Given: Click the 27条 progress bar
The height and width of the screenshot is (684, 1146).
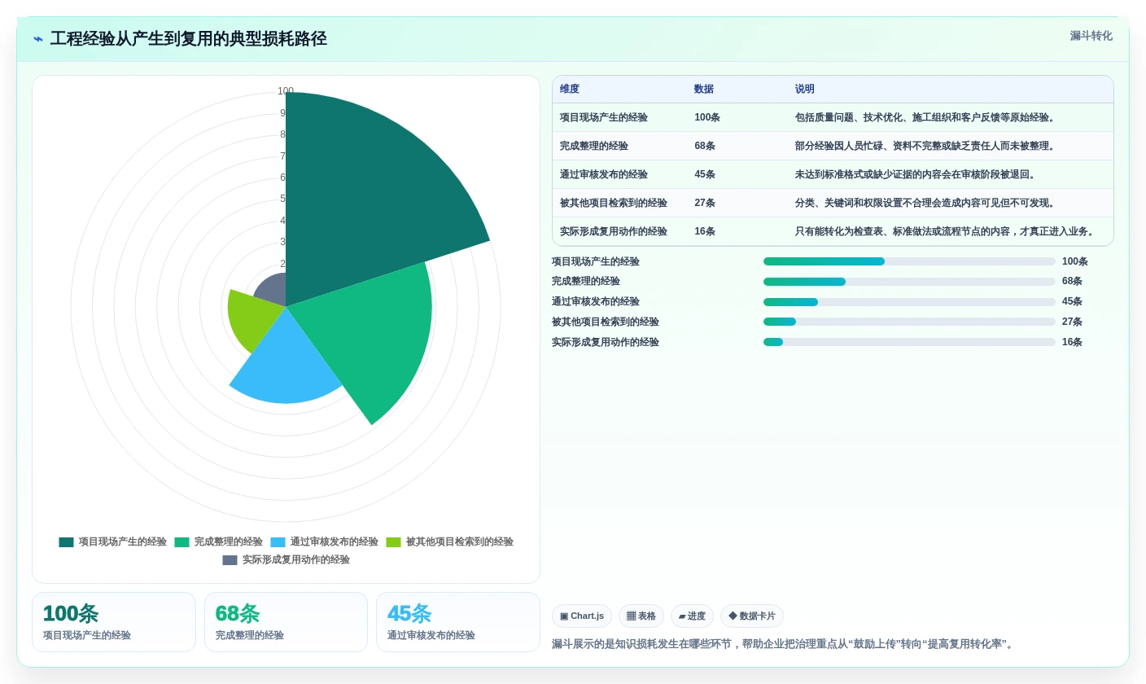Looking at the screenshot, I should pyautogui.click(x=909, y=322).
